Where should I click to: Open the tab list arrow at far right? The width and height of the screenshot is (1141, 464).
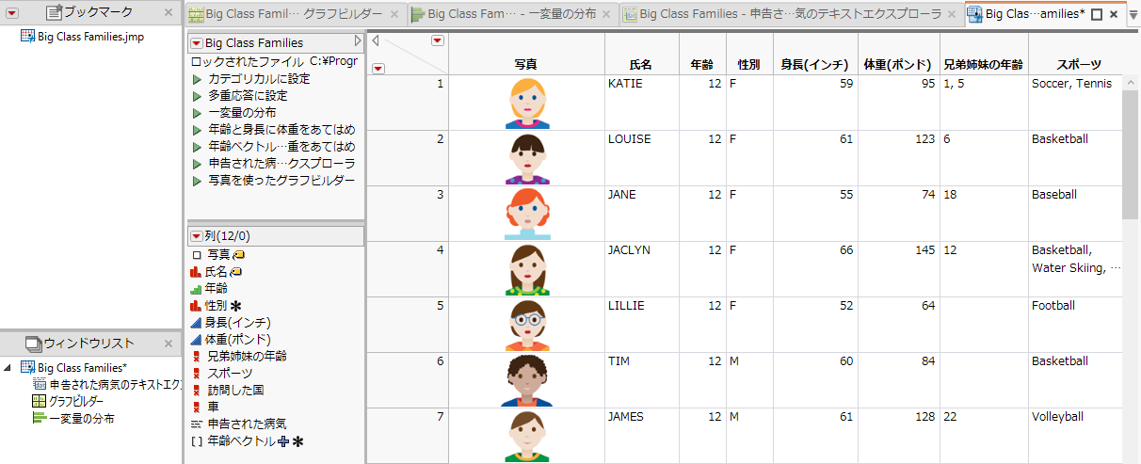pos(1133,15)
